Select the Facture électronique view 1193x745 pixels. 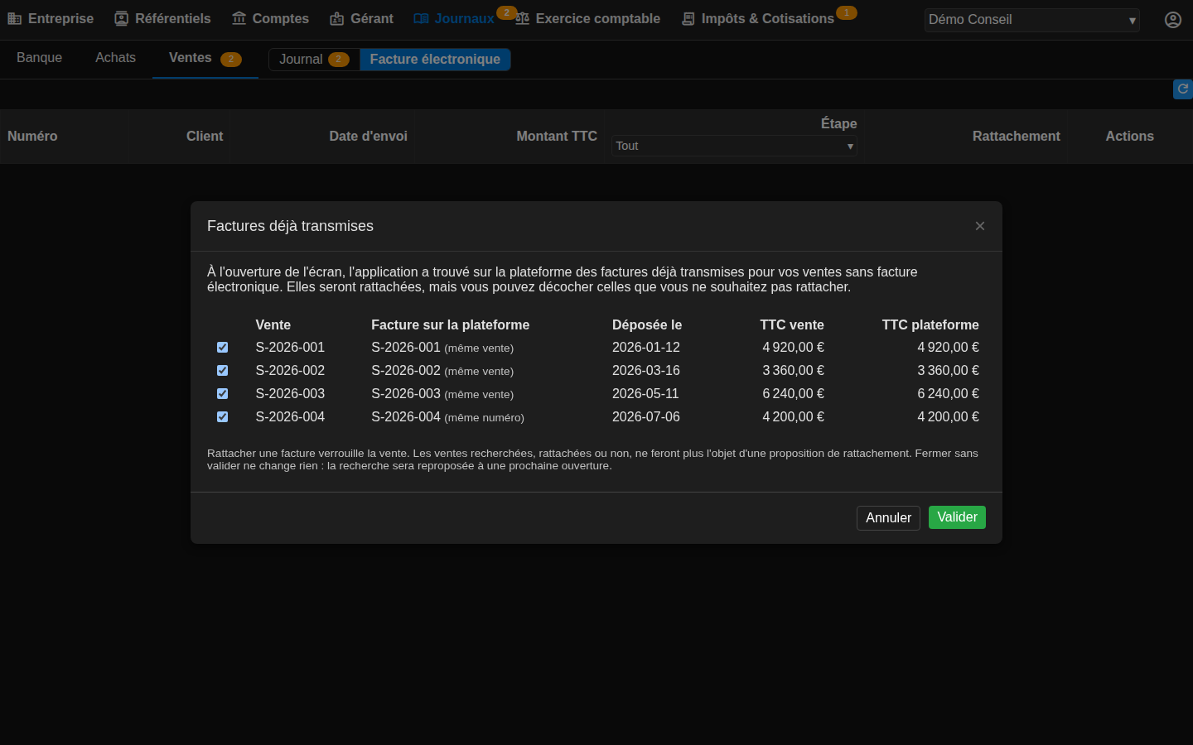click(x=435, y=60)
